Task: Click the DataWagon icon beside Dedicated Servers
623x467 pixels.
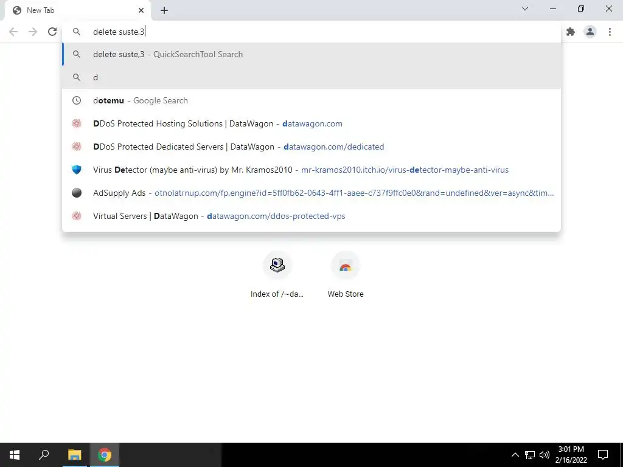Action: point(77,147)
